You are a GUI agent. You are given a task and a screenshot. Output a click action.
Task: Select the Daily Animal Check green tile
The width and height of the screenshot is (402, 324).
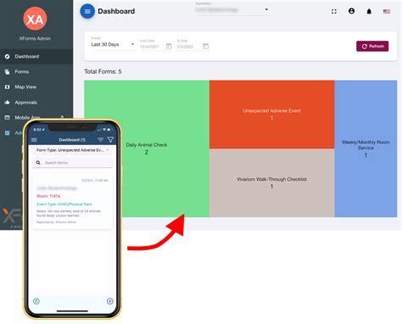(x=147, y=148)
